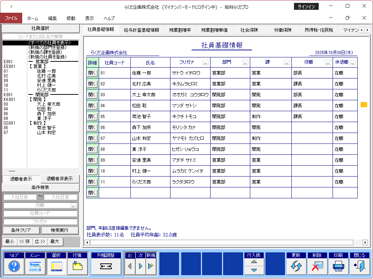Click the 閉じる exit door icon
This screenshot has width=373, height=279.
tap(360, 266)
